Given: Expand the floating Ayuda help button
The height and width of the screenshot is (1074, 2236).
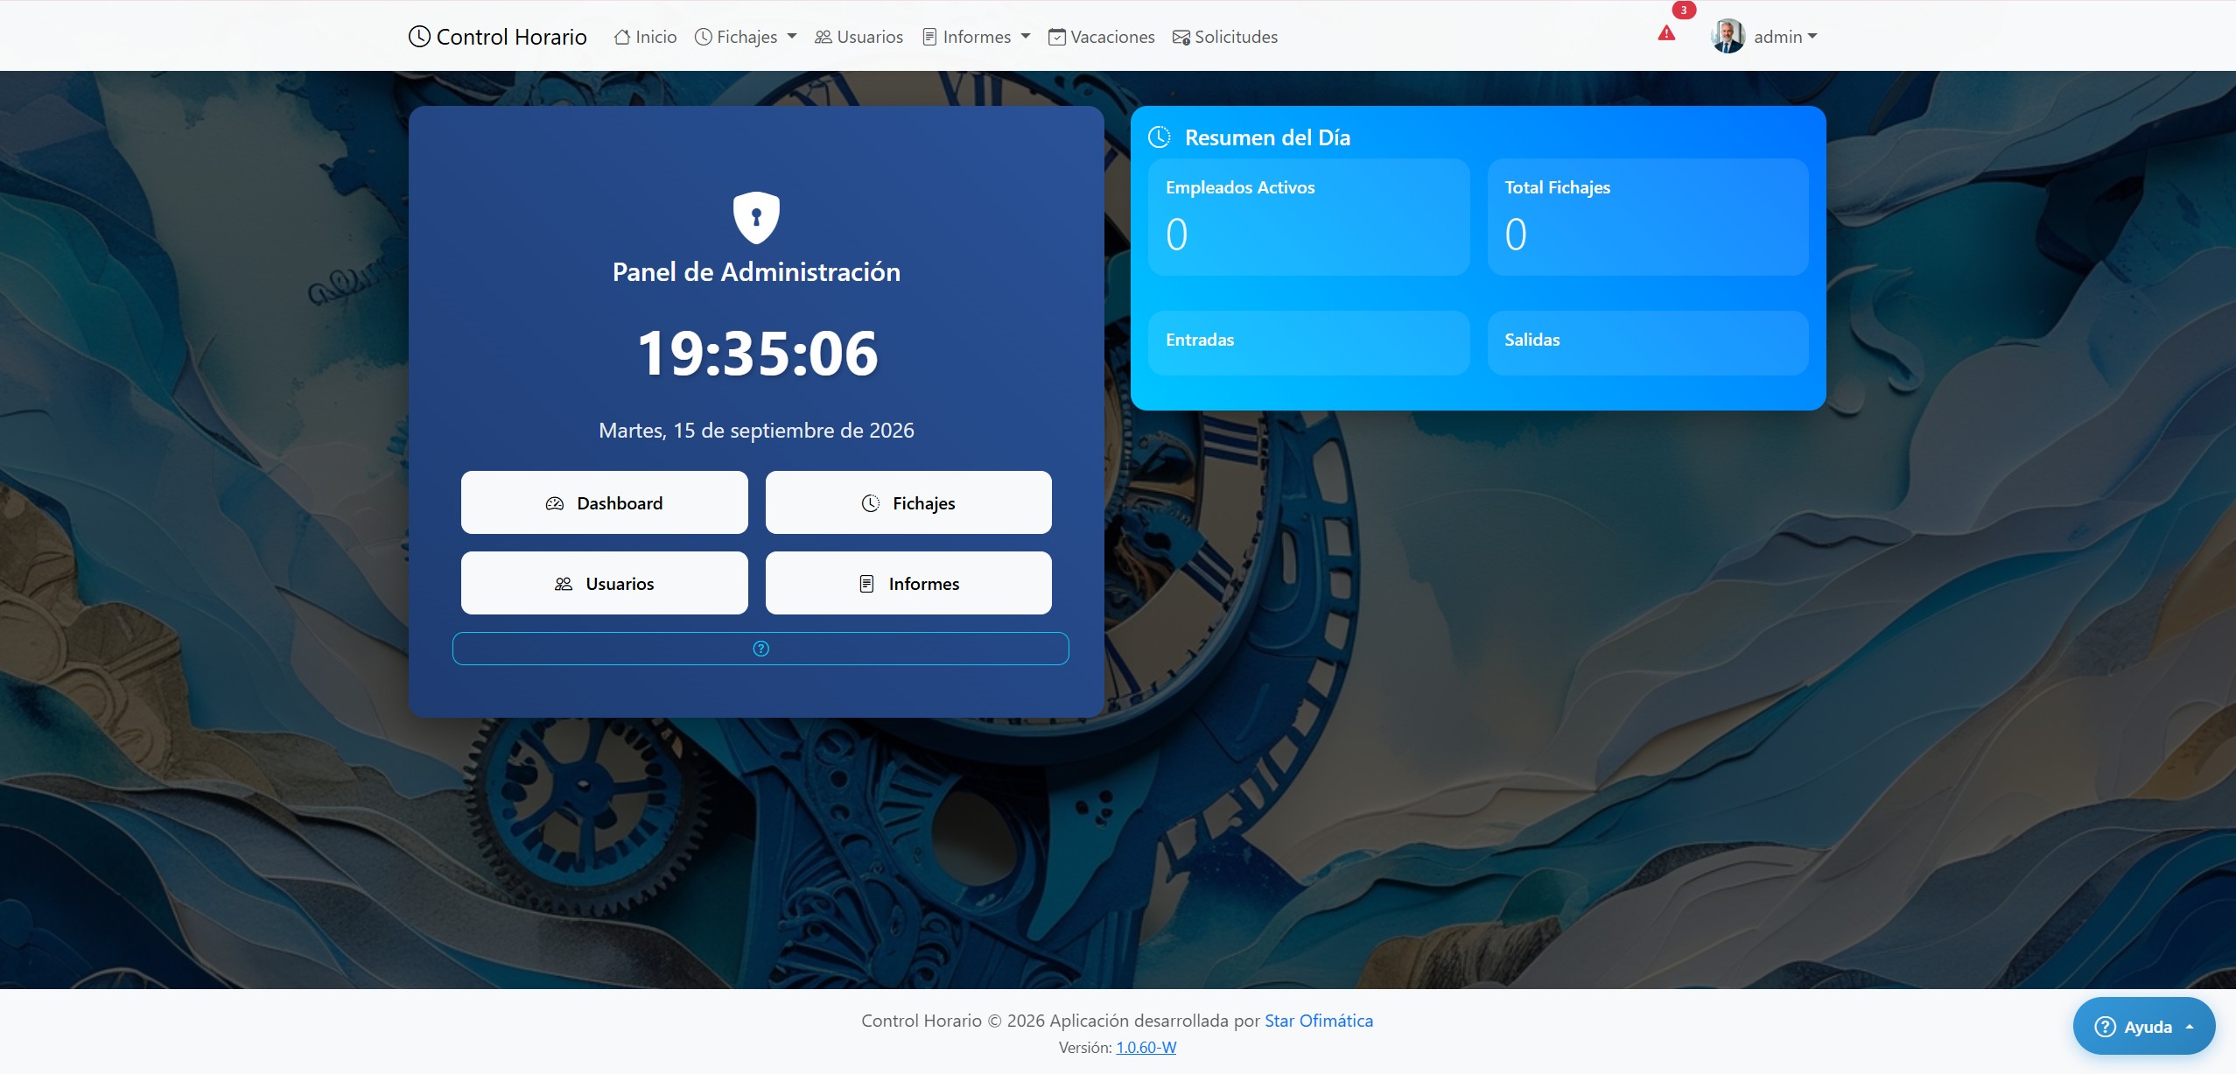Looking at the screenshot, I should click(2144, 1027).
